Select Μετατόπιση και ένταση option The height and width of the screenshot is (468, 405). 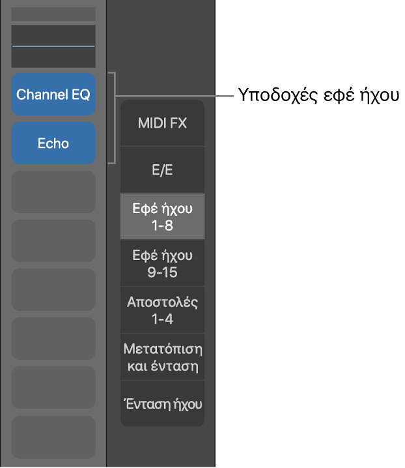pos(162,357)
